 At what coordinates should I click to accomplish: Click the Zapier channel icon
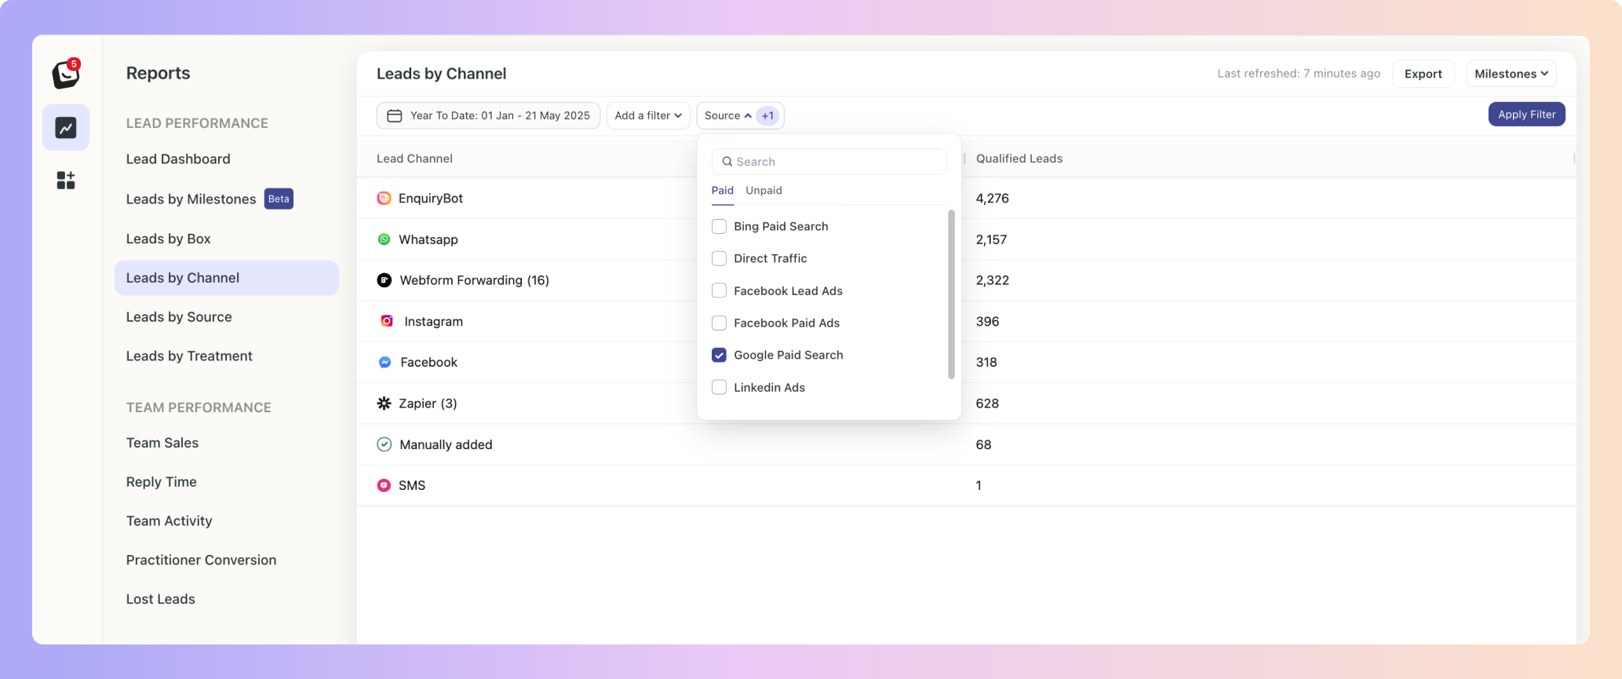pyautogui.click(x=384, y=403)
